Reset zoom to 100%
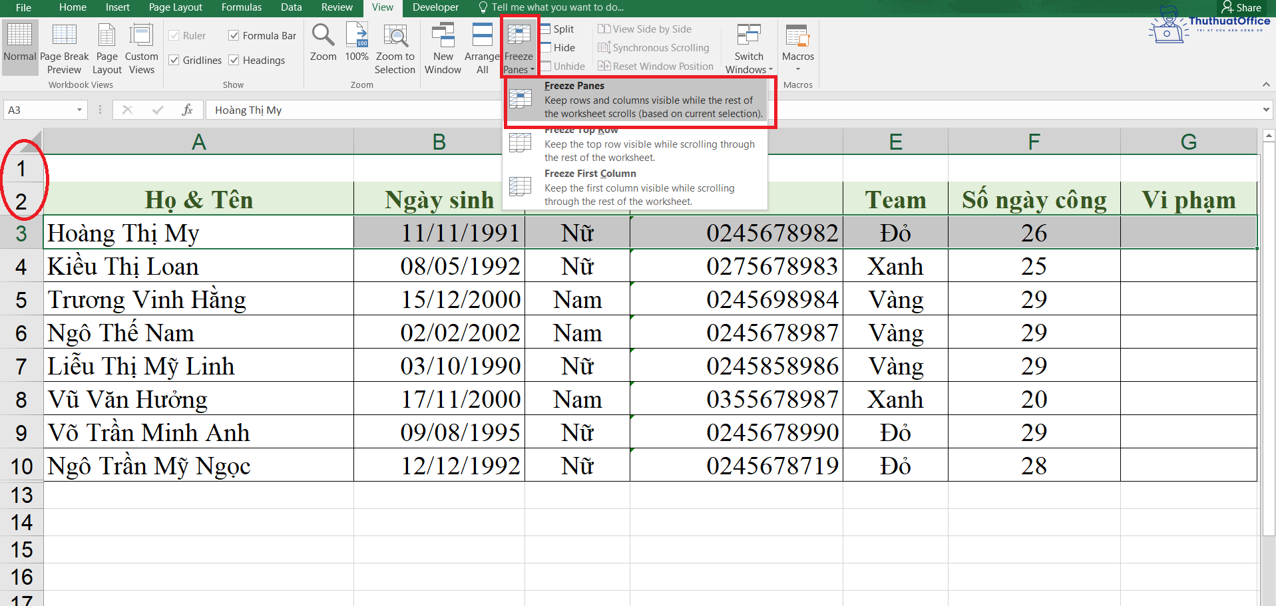 [357, 47]
